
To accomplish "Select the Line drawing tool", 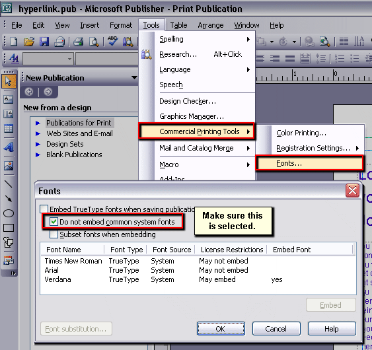I will point(9,184).
